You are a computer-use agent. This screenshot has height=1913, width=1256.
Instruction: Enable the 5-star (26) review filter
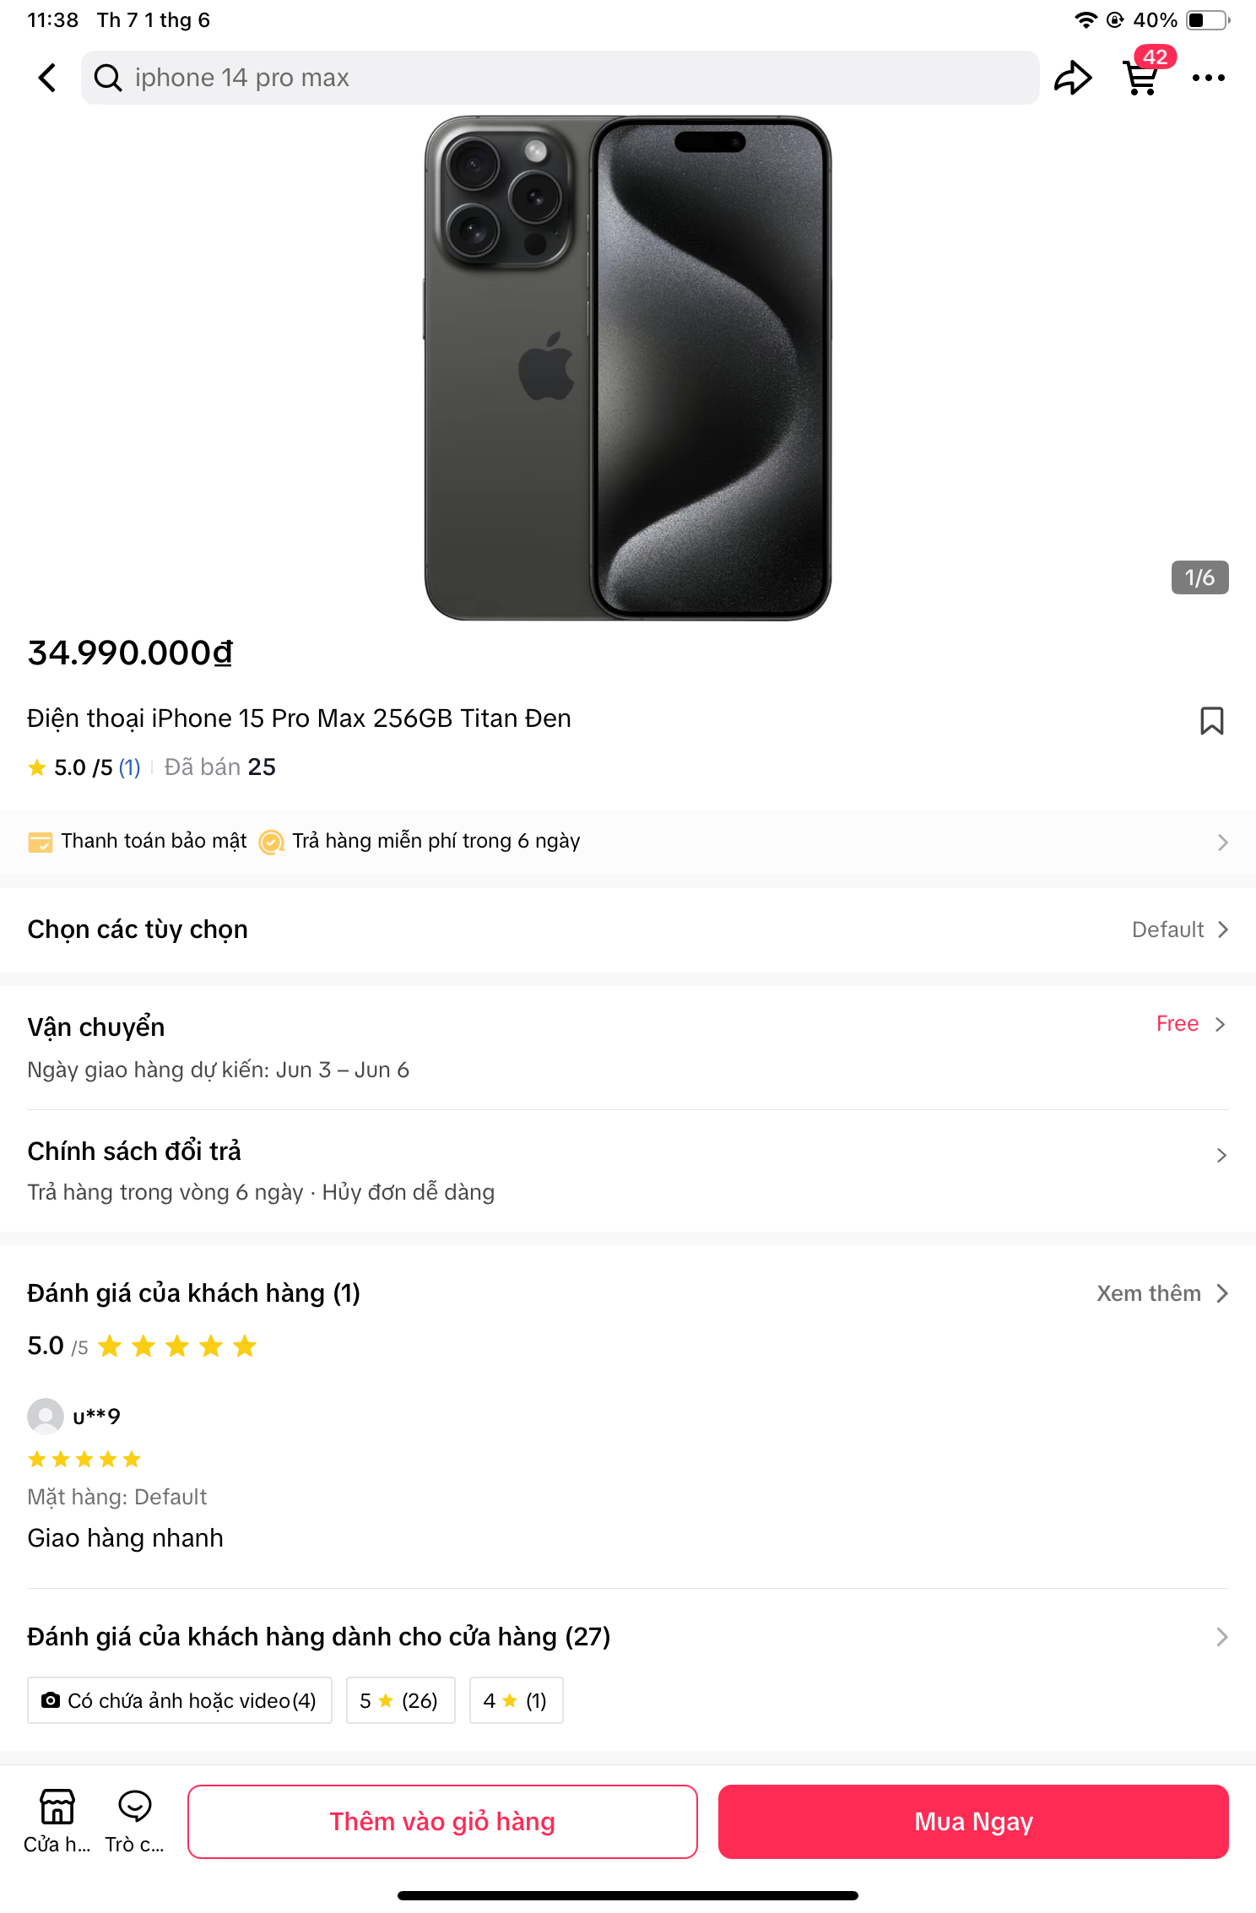[400, 1700]
